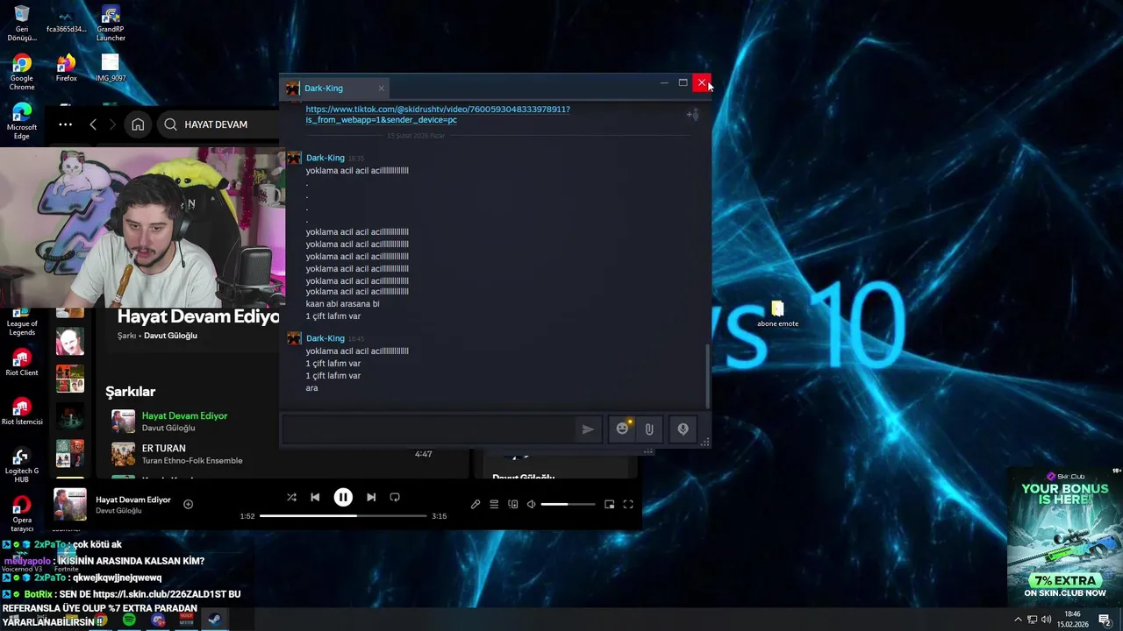Open the Spotify three-dots menu
Image resolution: width=1123 pixels, height=631 pixels.
[65, 124]
